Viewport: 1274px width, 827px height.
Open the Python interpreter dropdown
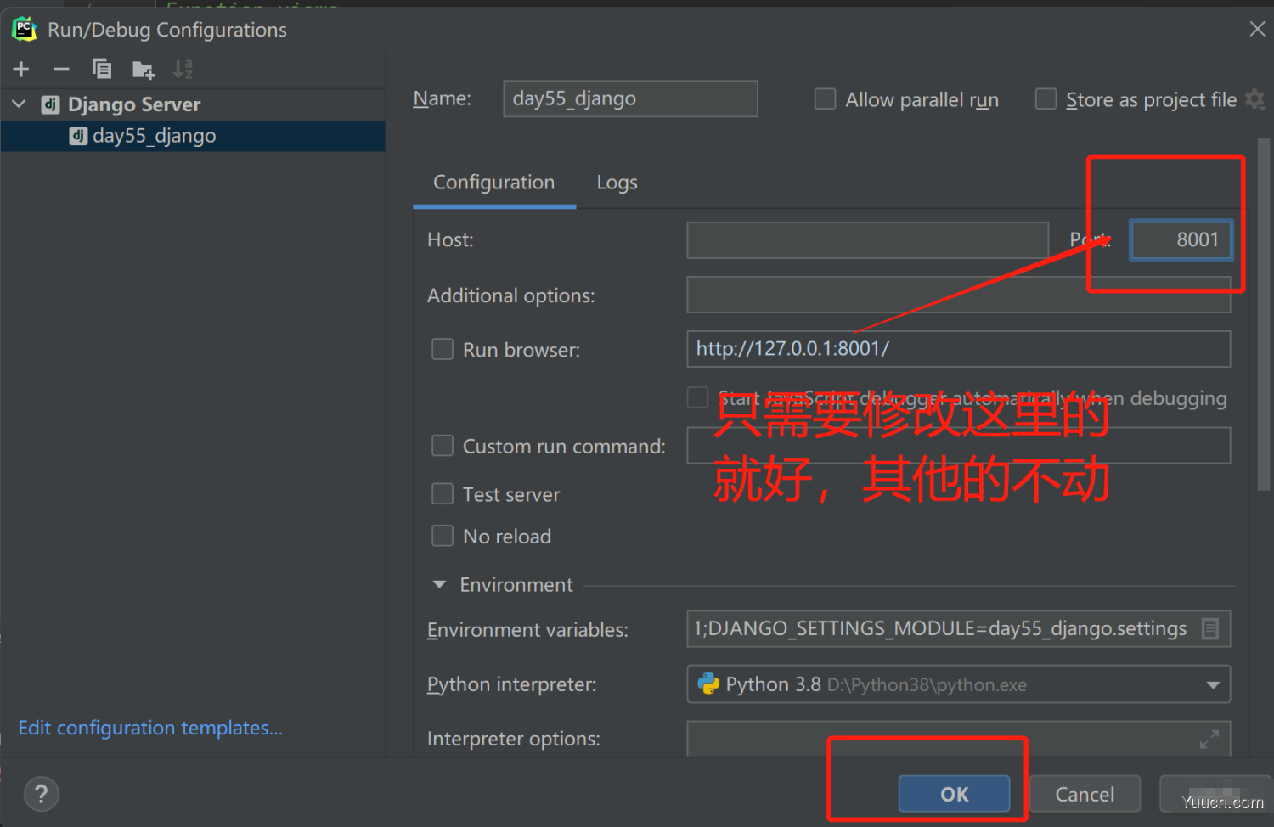coord(1213,684)
